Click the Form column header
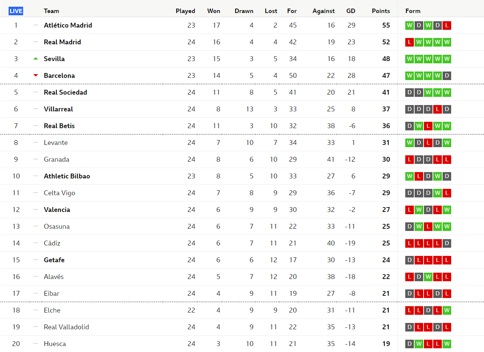Viewport: 484px width, 352px height. point(413,11)
